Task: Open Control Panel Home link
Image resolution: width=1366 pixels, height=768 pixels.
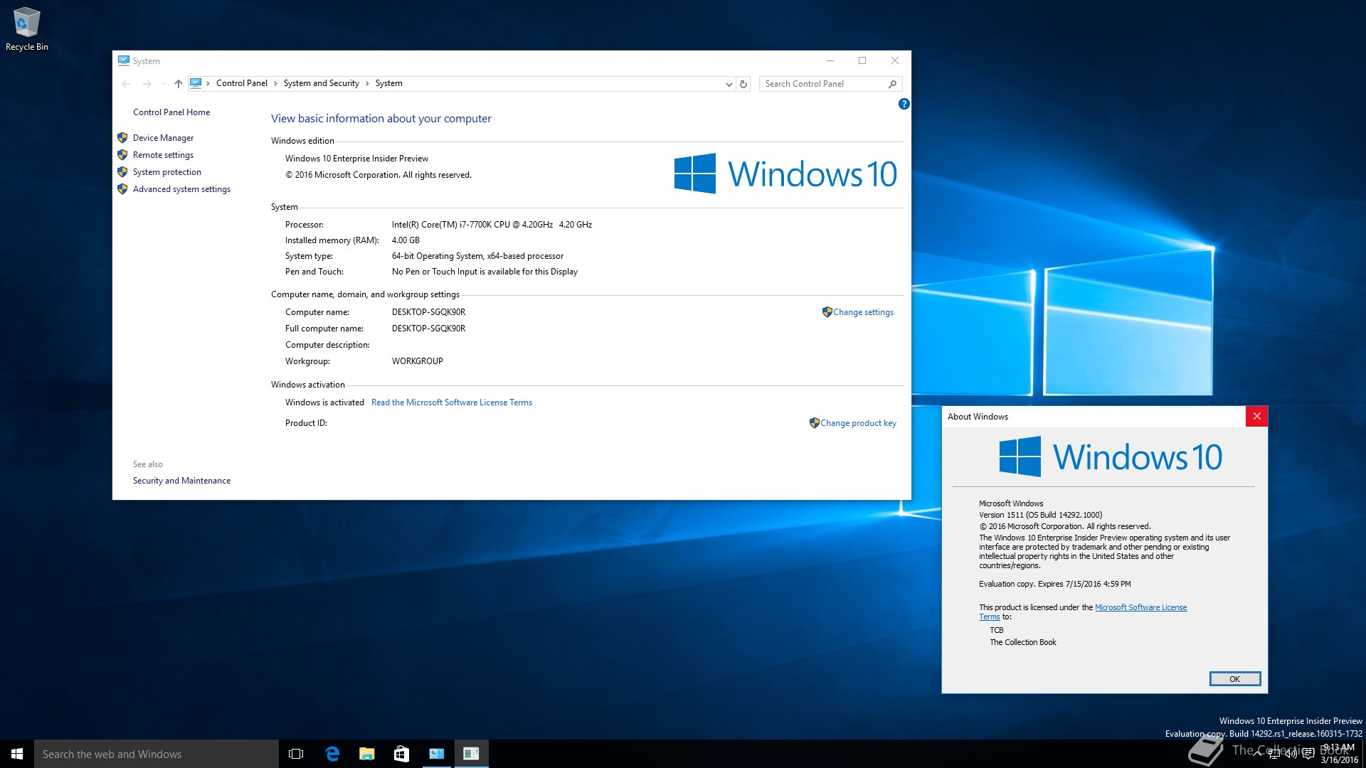Action: tap(171, 112)
